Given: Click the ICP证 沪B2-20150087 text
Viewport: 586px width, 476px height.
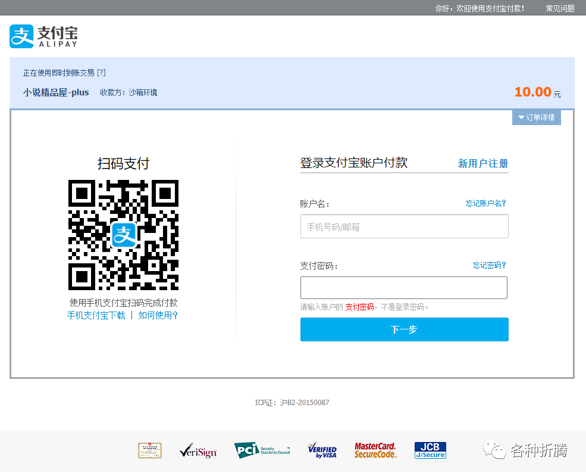Looking at the screenshot, I should click(x=292, y=403).
